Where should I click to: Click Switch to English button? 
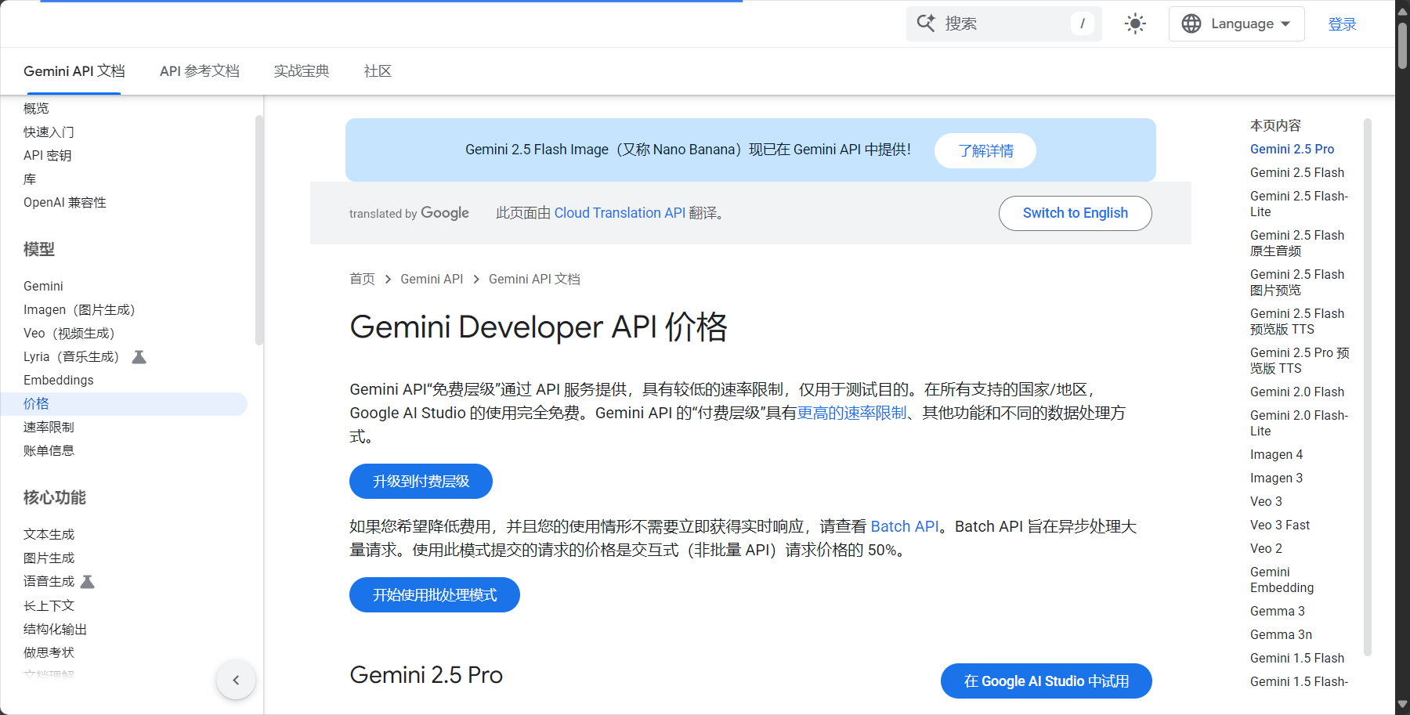(1076, 213)
